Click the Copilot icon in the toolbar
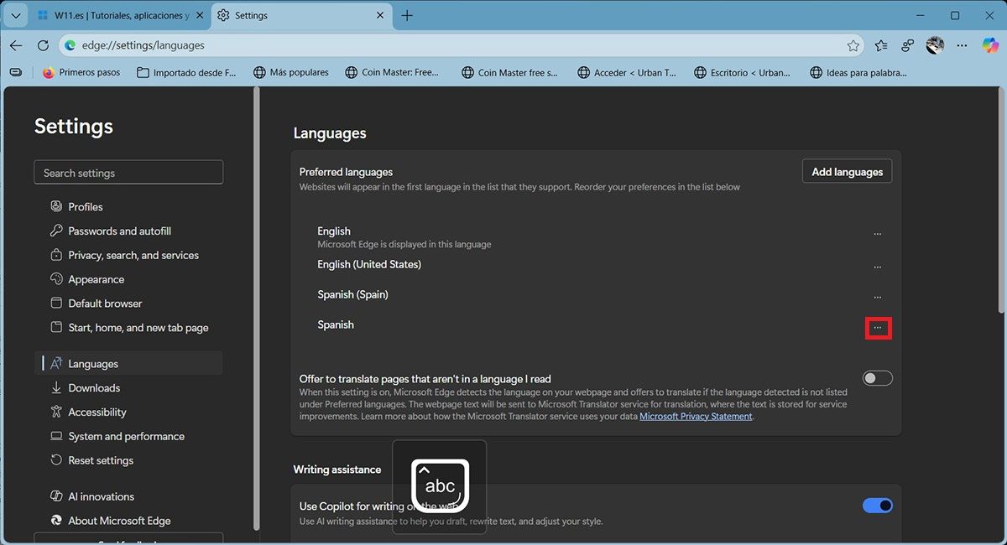Screen dimensions: 1007x545 (990, 45)
